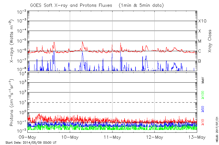Click the 09-May date tick label
The image size is (219, 145).
tap(27, 137)
